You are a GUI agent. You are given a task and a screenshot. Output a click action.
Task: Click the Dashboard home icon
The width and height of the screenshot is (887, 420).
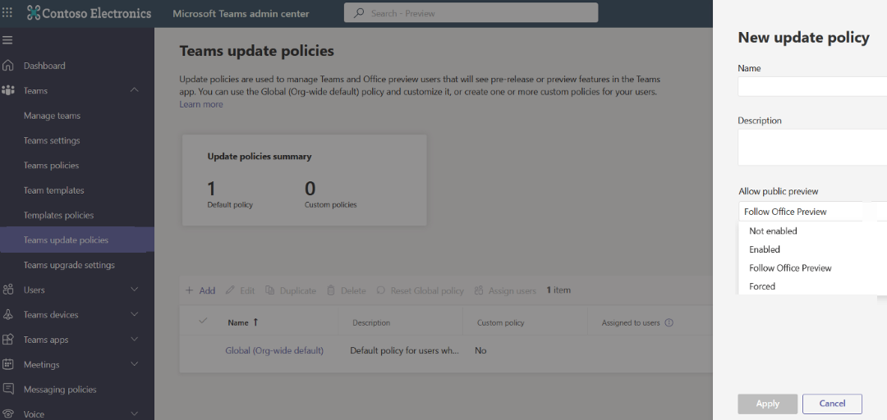(x=8, y=66)
